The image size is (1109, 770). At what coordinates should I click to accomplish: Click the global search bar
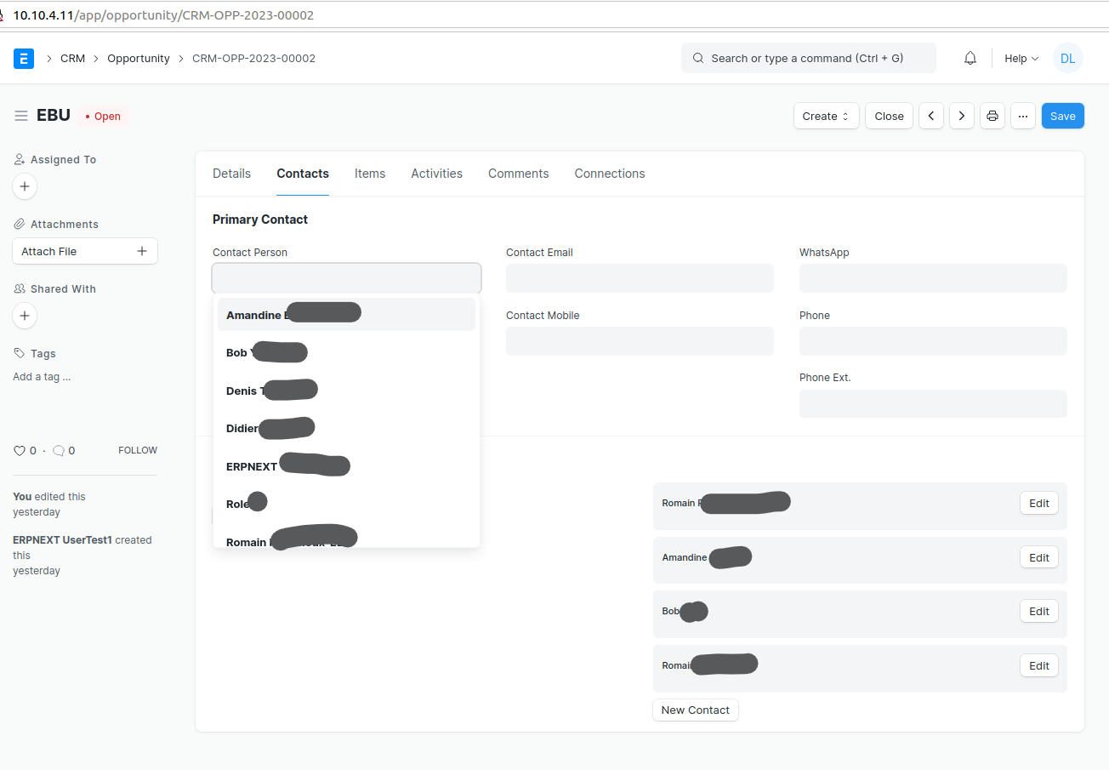click(x=808, y=58)
